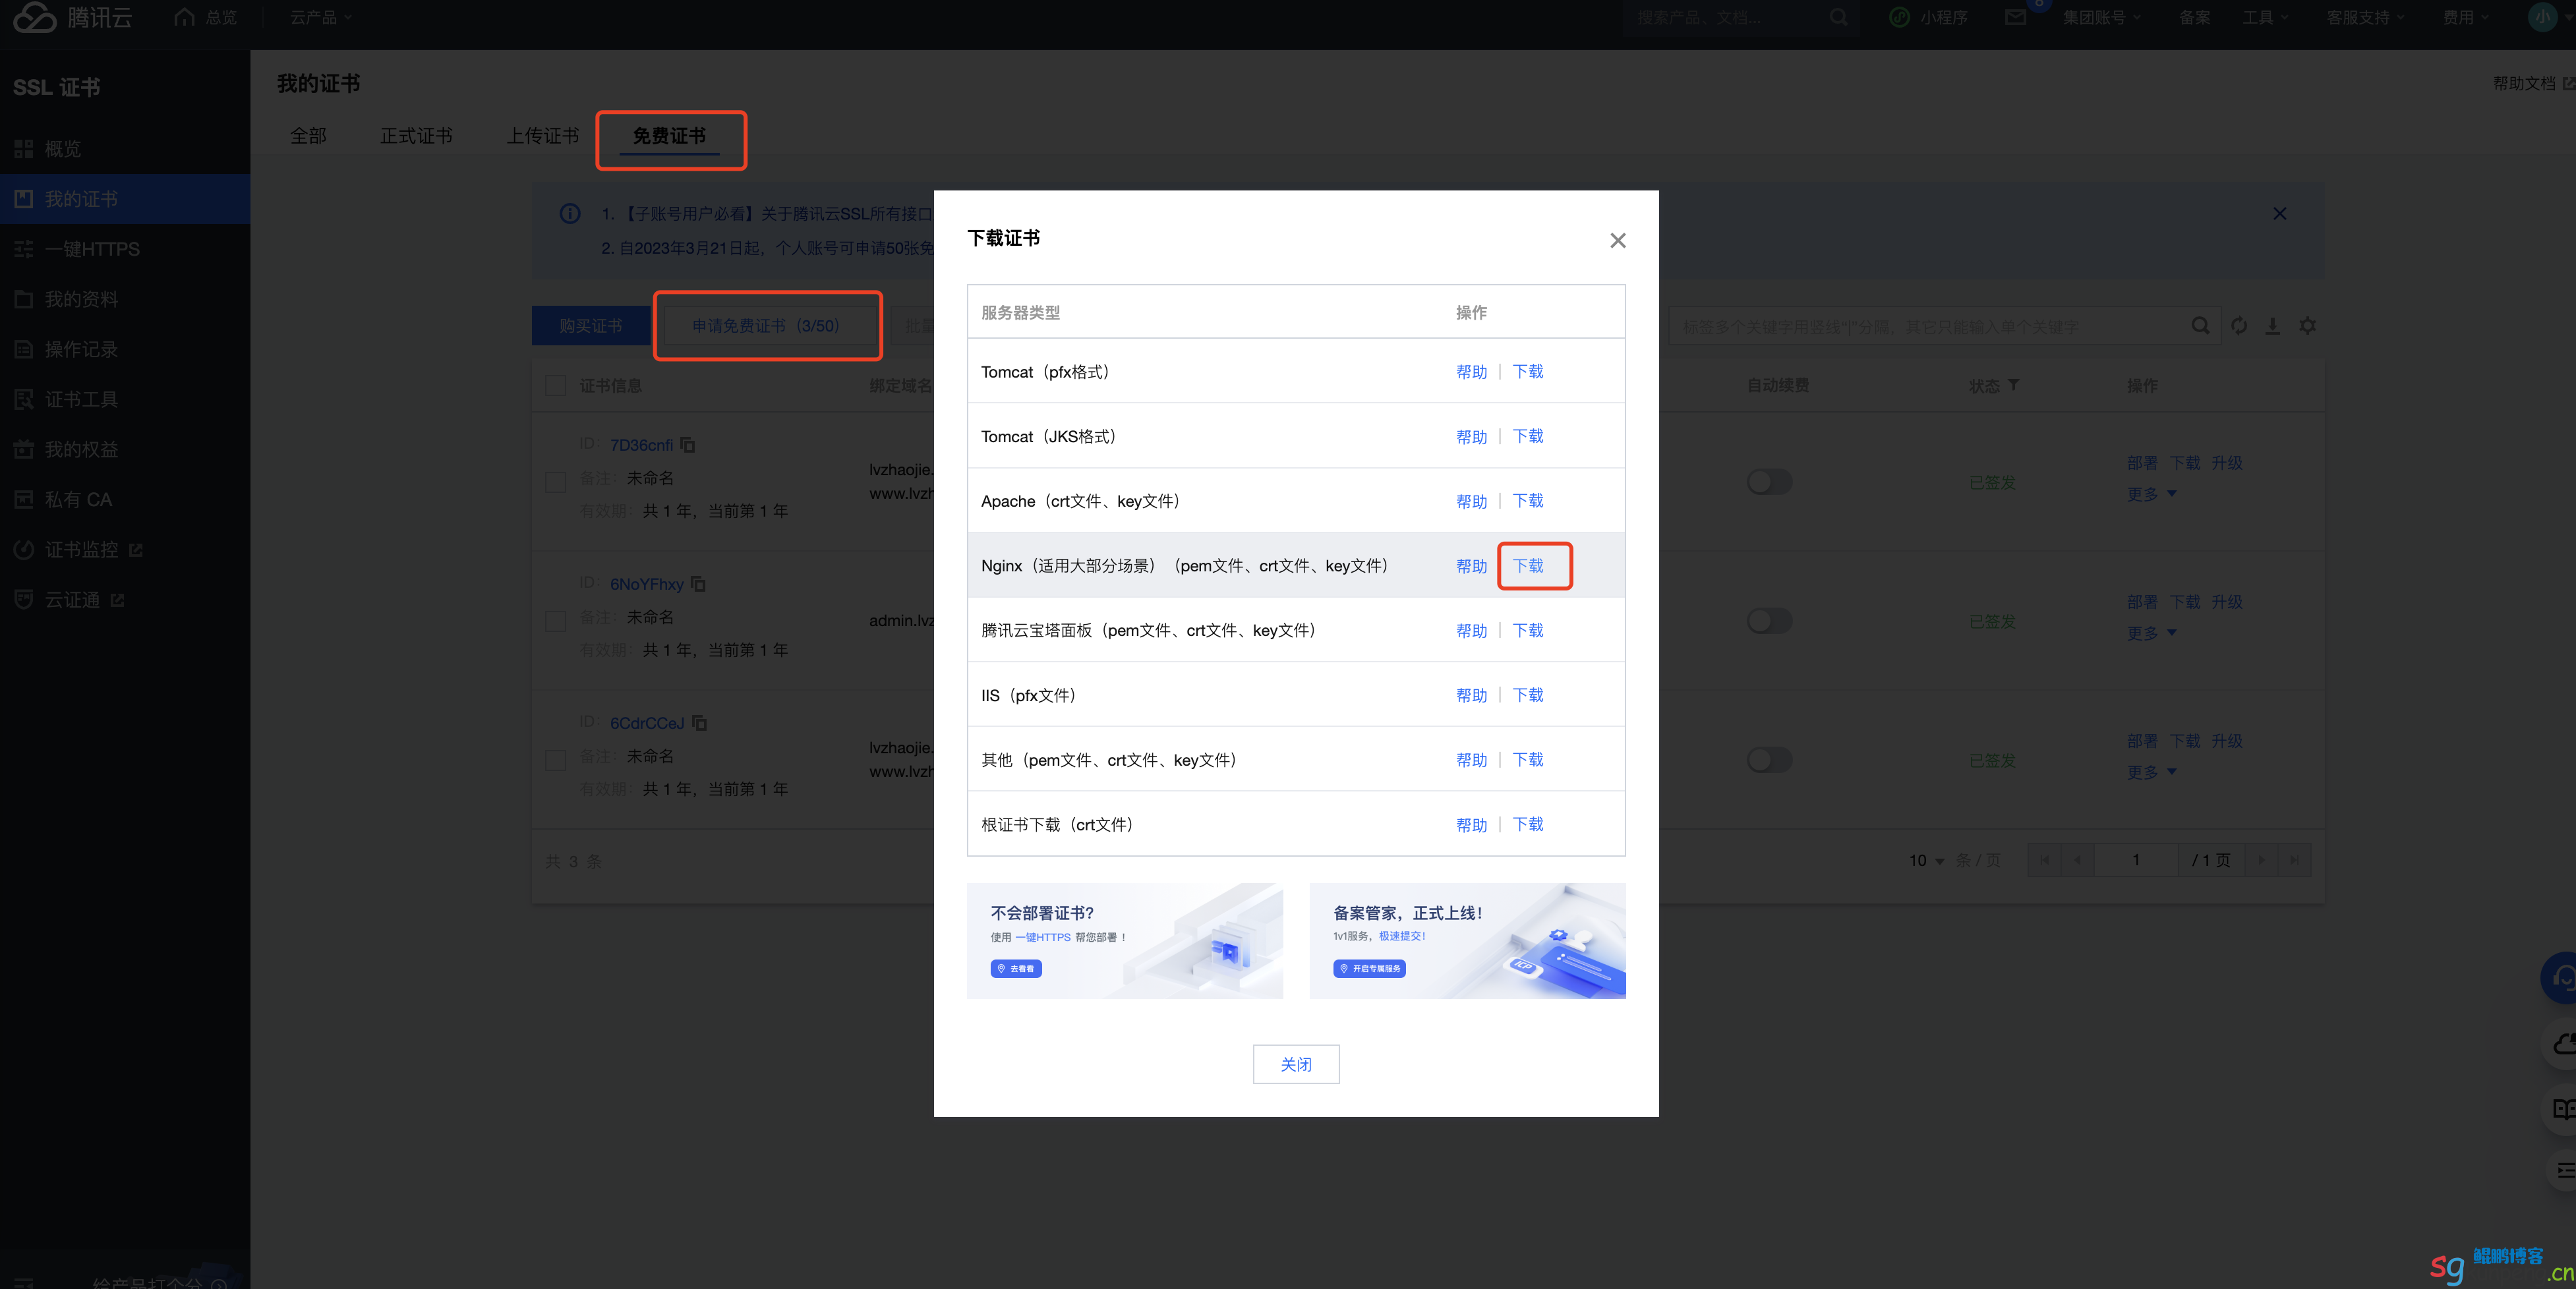Screen dimensions: 2576x1289
Task: Open the 小程序 mini program icon
Action: pos(1899,17)
